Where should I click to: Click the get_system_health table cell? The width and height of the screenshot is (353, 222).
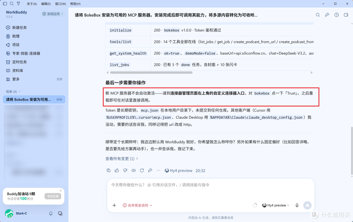128,53
